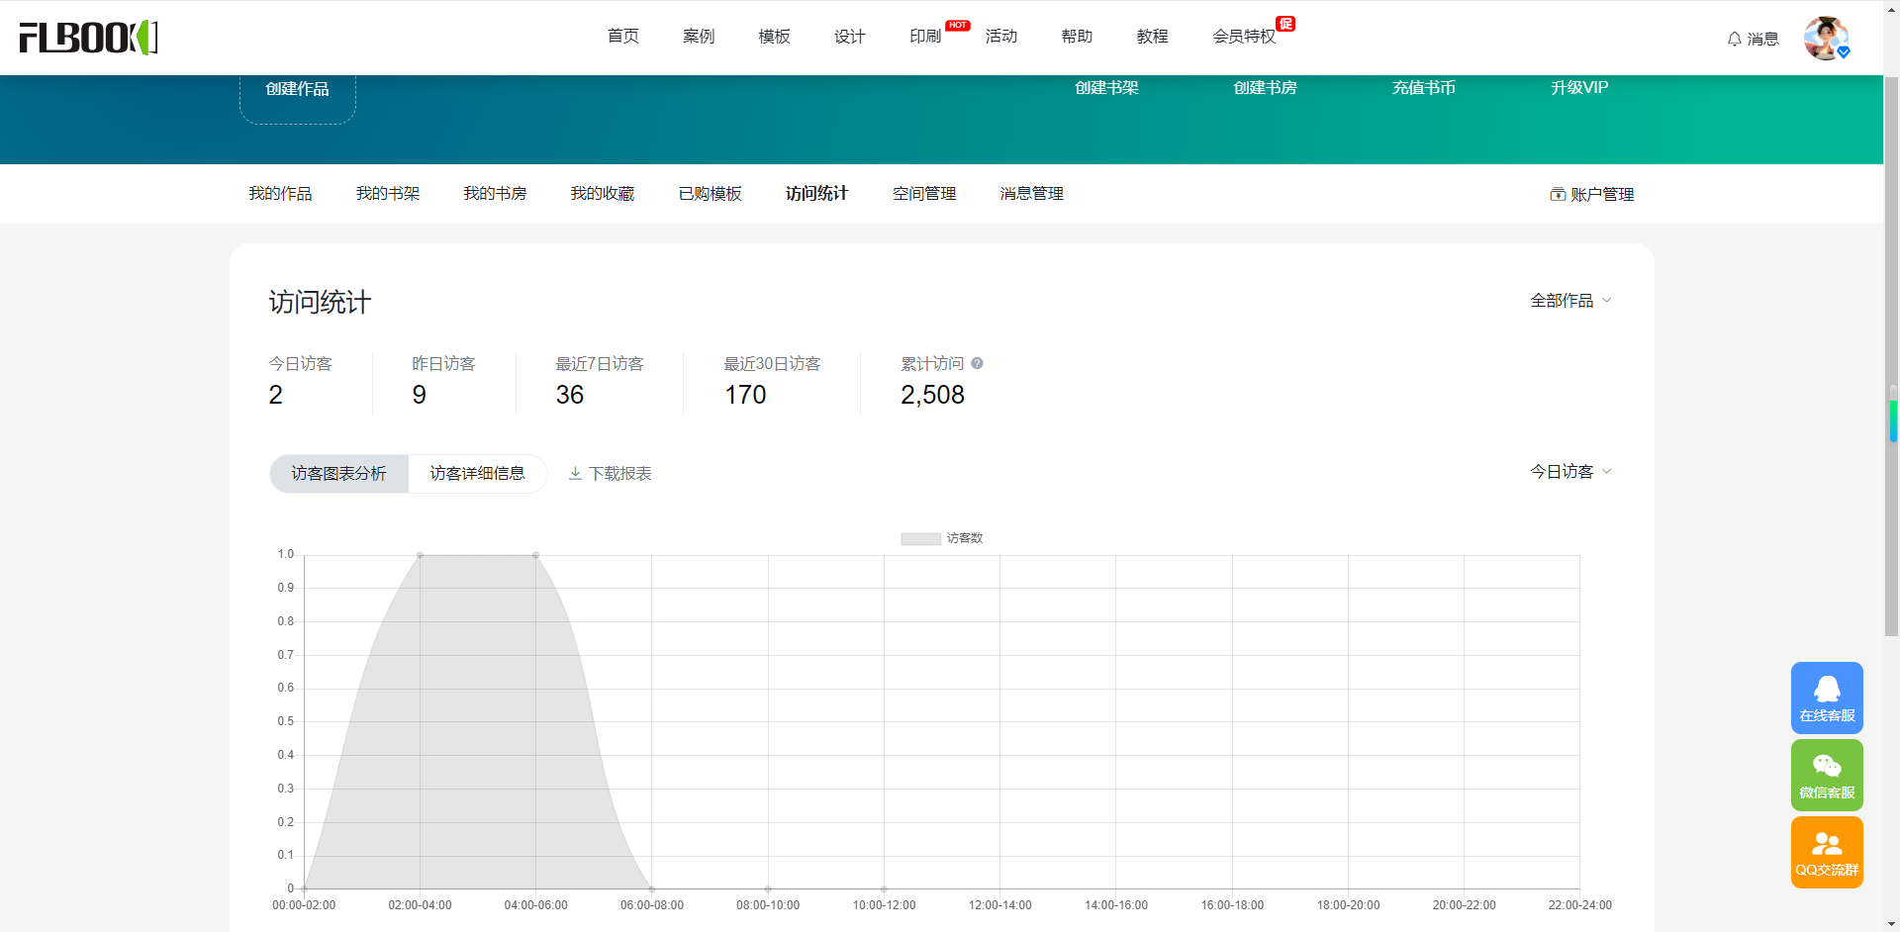Screen dimensions: 1900x932
Task: Expand the 全部作品 dropdown filter
Action: [1570, 300]
